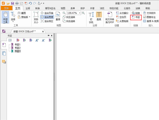Switch to the Comment (注释) tab
159x120 pixels.
tap(28, 8)
